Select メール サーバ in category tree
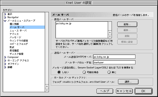 click(27, 27)
